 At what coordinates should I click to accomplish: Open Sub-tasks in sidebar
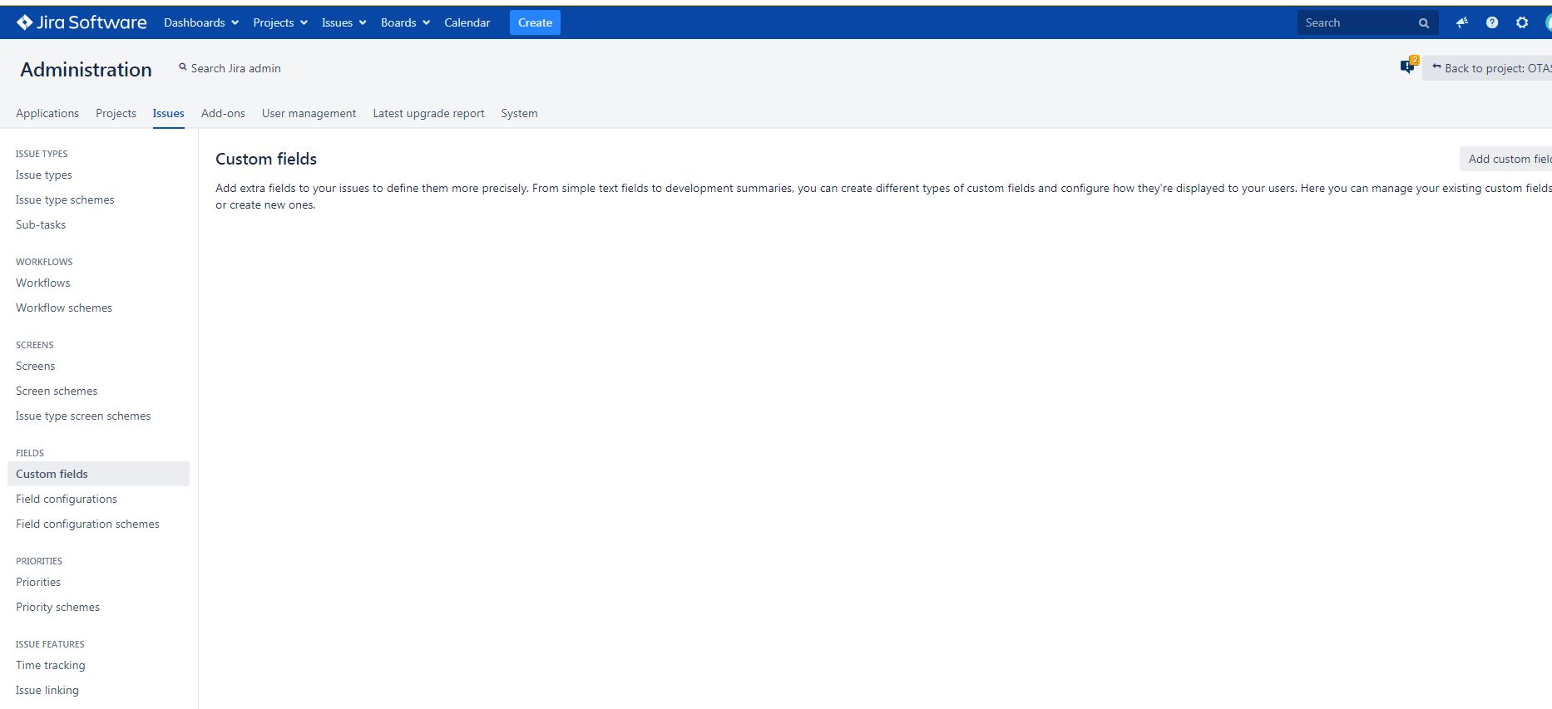pyautogui.click(x=41, y=224)
